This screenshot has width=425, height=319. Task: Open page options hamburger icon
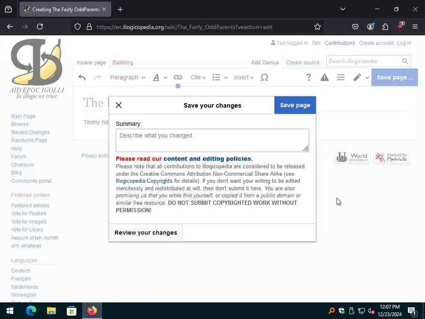tap(341, 78)
